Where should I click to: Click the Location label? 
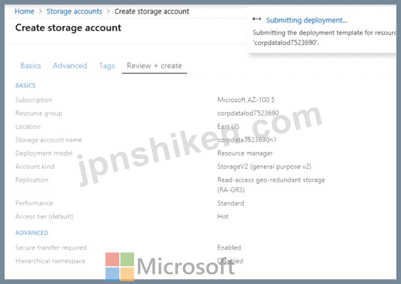[x=28, y=127]
